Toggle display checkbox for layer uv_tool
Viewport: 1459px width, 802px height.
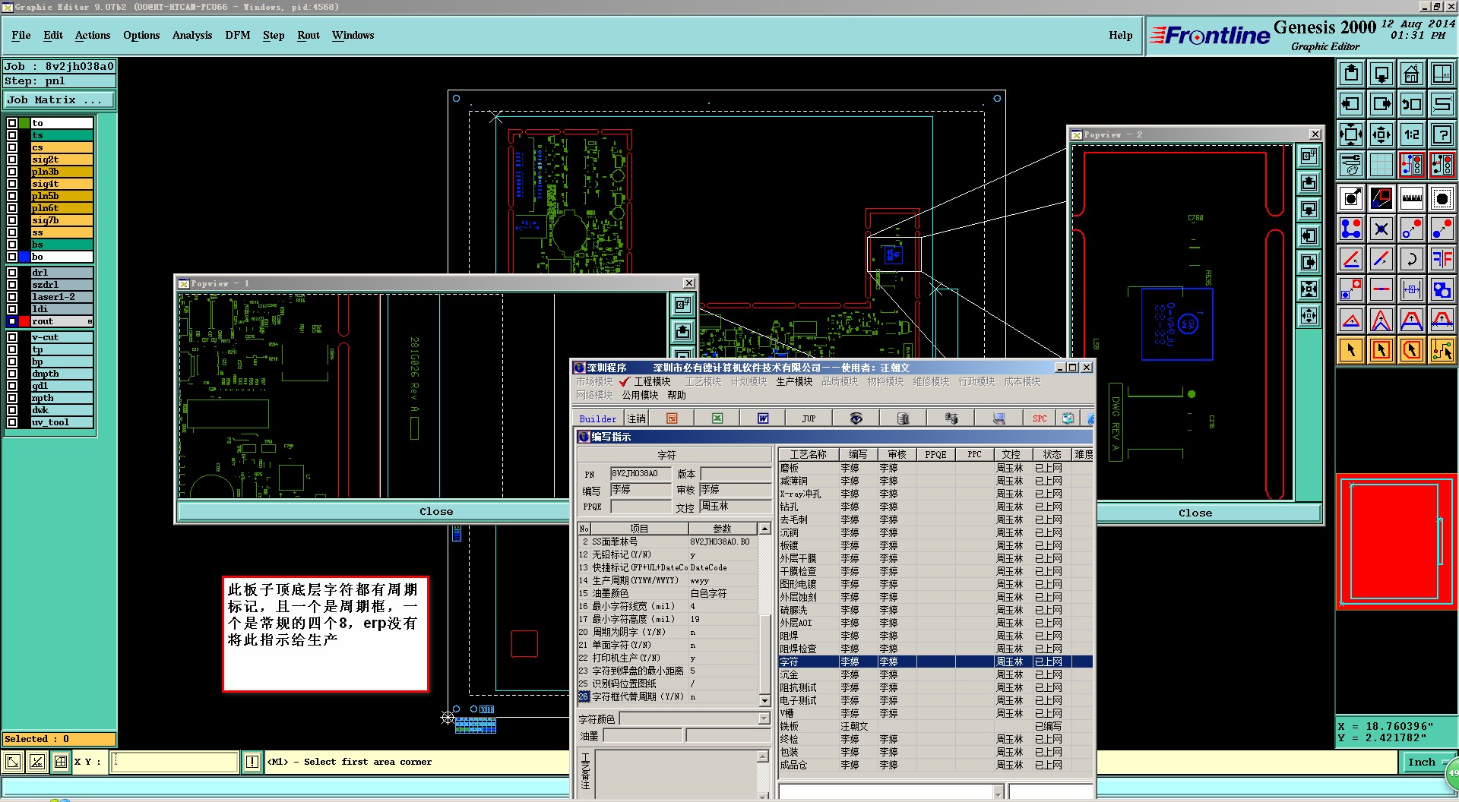pyautogui.click(x=12, y=422)
